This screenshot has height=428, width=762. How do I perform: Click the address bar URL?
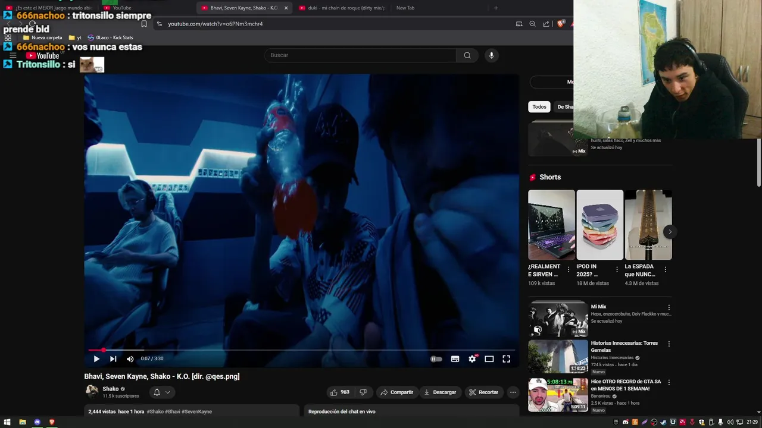tap(215, 24)
